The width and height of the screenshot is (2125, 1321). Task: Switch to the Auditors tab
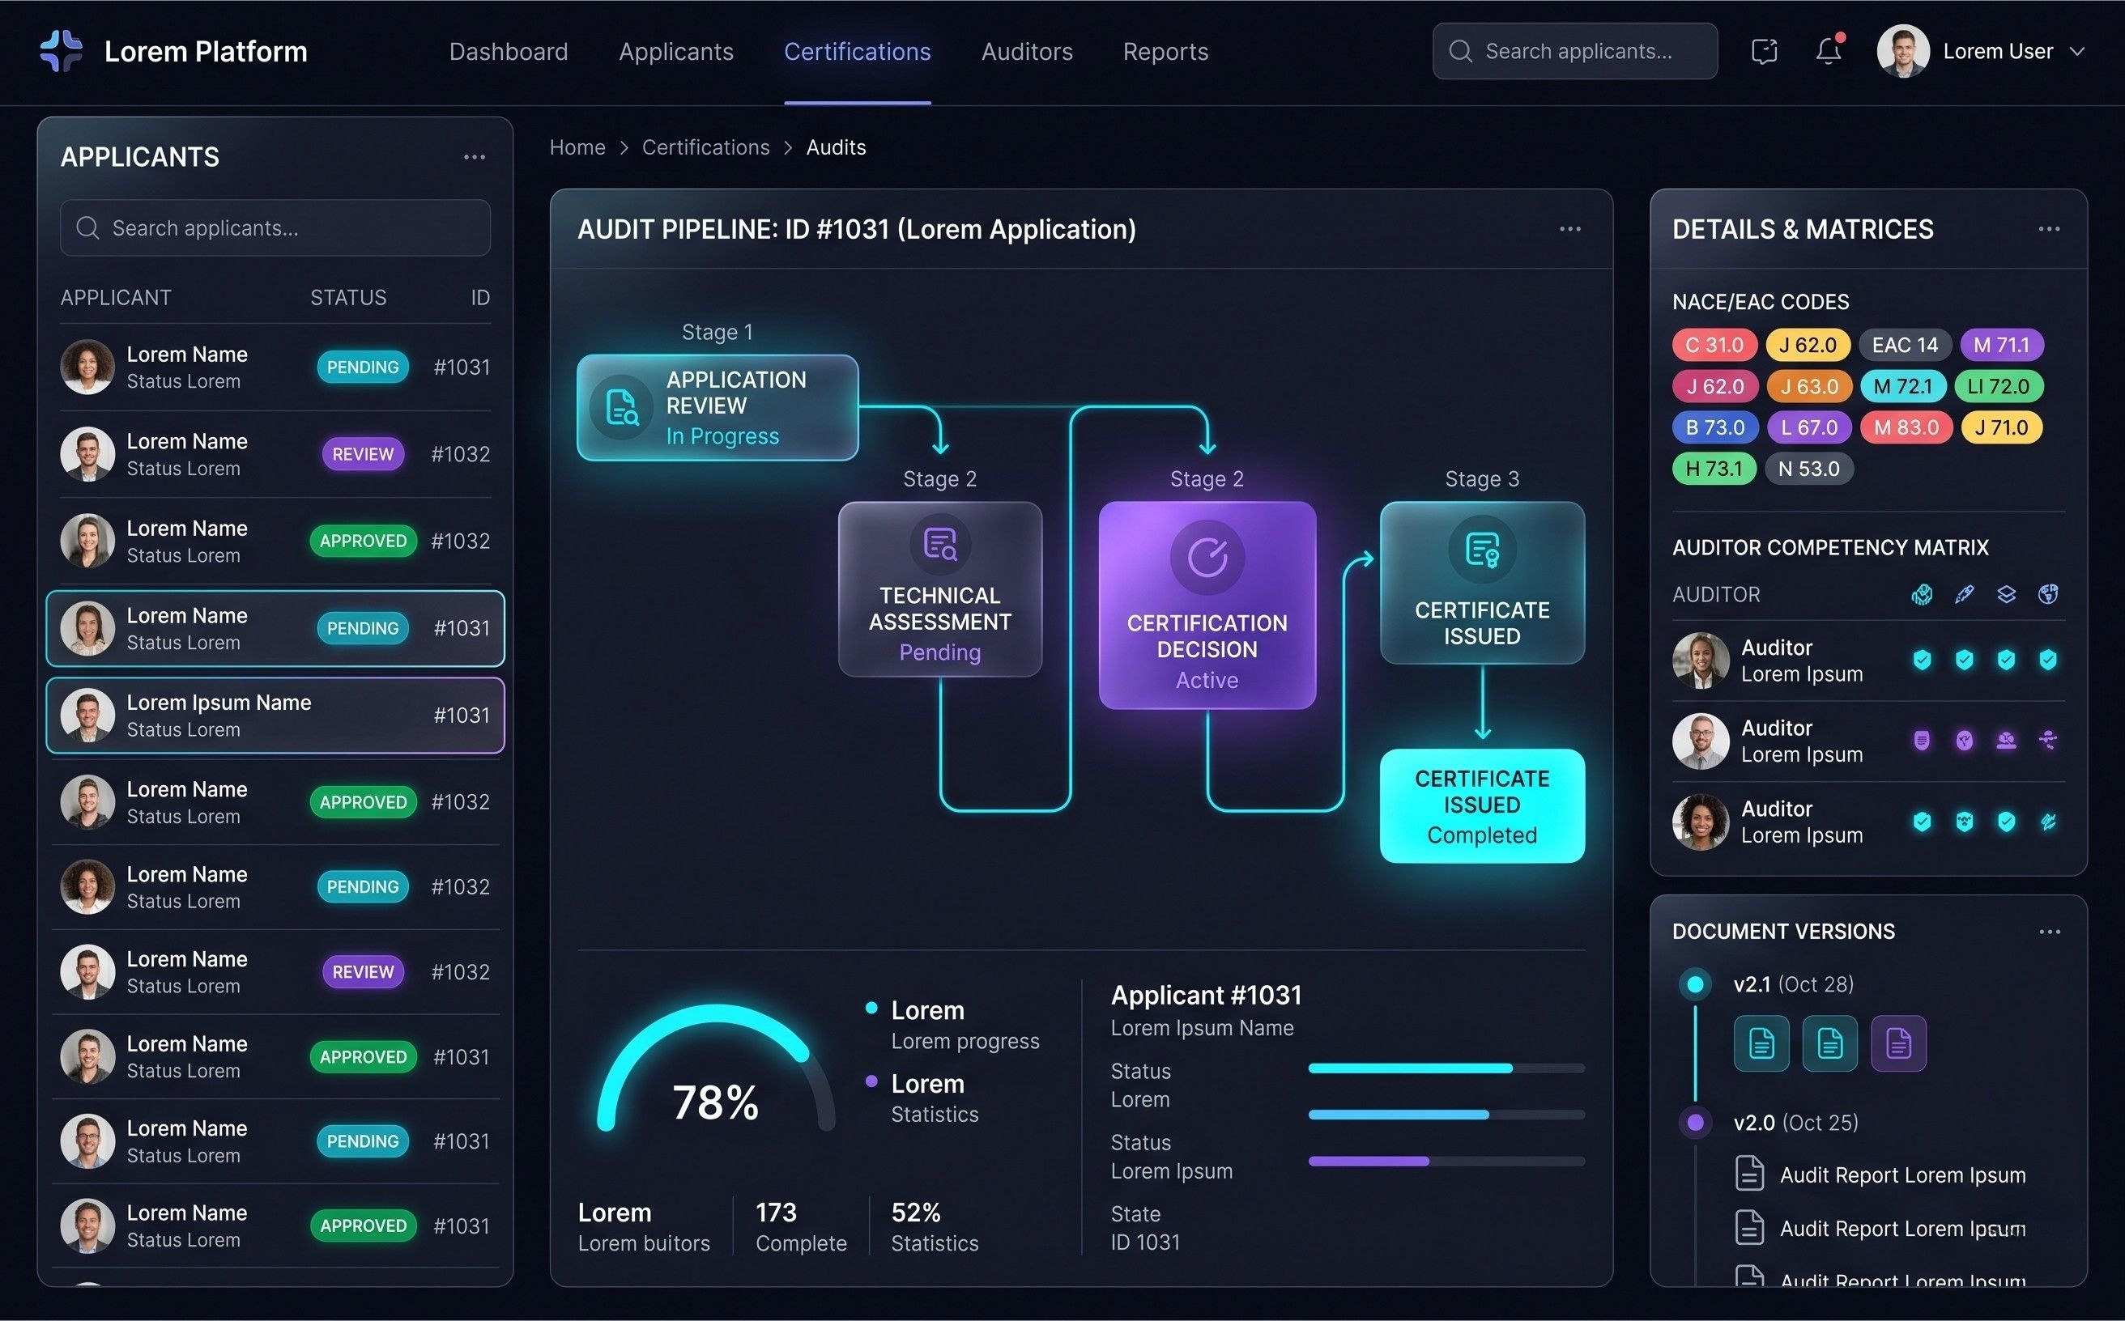(x=1026, y=52)
